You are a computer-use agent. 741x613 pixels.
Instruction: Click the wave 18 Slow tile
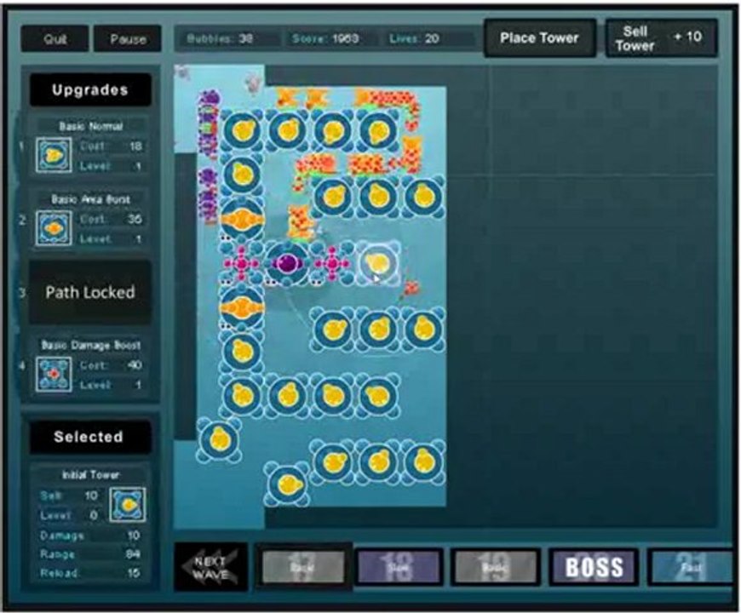(399, 566)
